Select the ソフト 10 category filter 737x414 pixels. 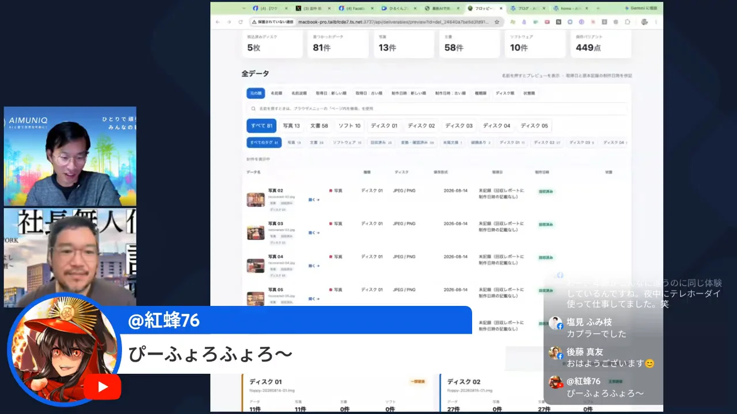pos(349,125)
